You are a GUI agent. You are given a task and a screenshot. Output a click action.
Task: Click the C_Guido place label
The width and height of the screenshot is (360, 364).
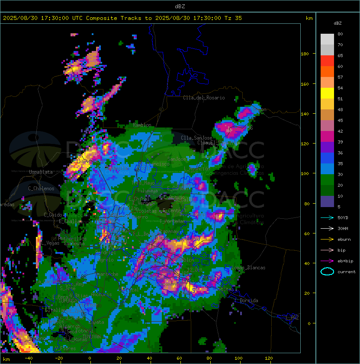(x=53, y=215)
